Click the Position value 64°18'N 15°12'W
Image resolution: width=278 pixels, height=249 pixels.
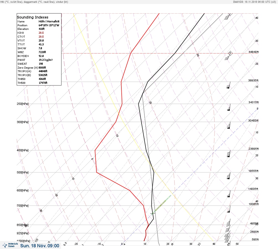[x=49, y=25]
